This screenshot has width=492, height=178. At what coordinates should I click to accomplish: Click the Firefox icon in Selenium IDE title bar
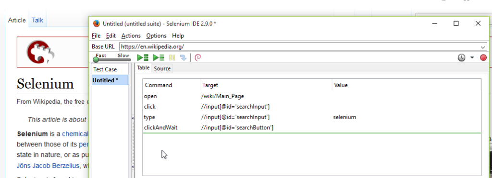pos(96,23)
